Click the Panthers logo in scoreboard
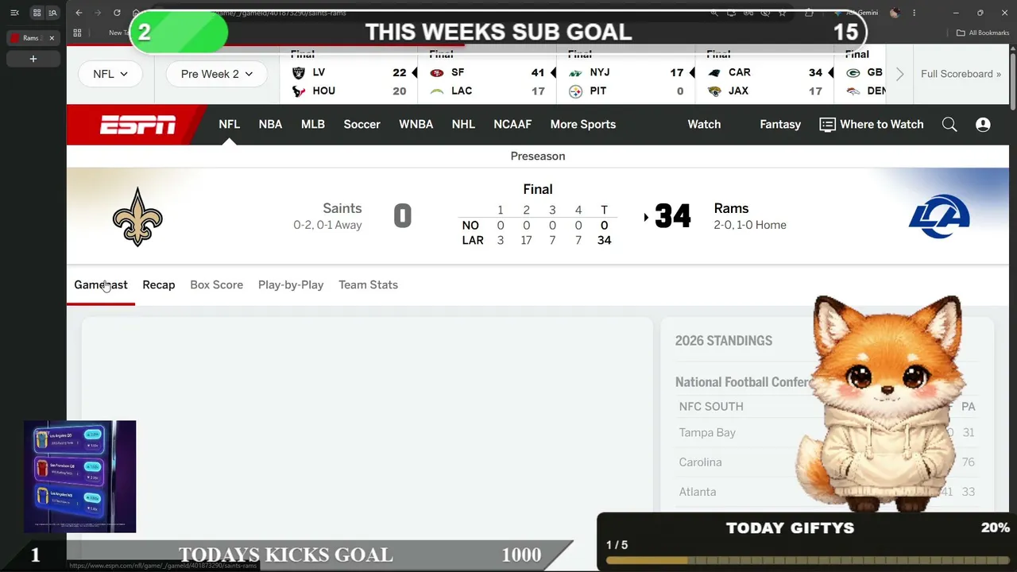The width and height of the screenshot is (1017, 572). click(714, 72)
